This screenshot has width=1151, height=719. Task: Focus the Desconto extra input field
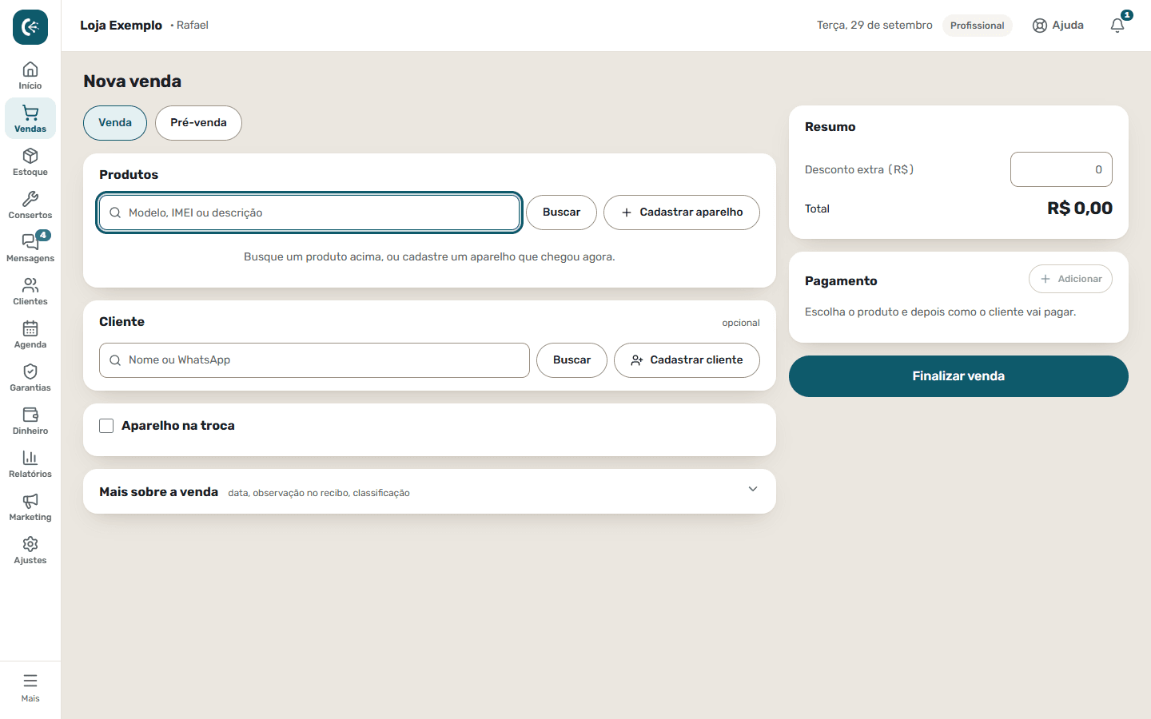click(x=1061, y=169)
